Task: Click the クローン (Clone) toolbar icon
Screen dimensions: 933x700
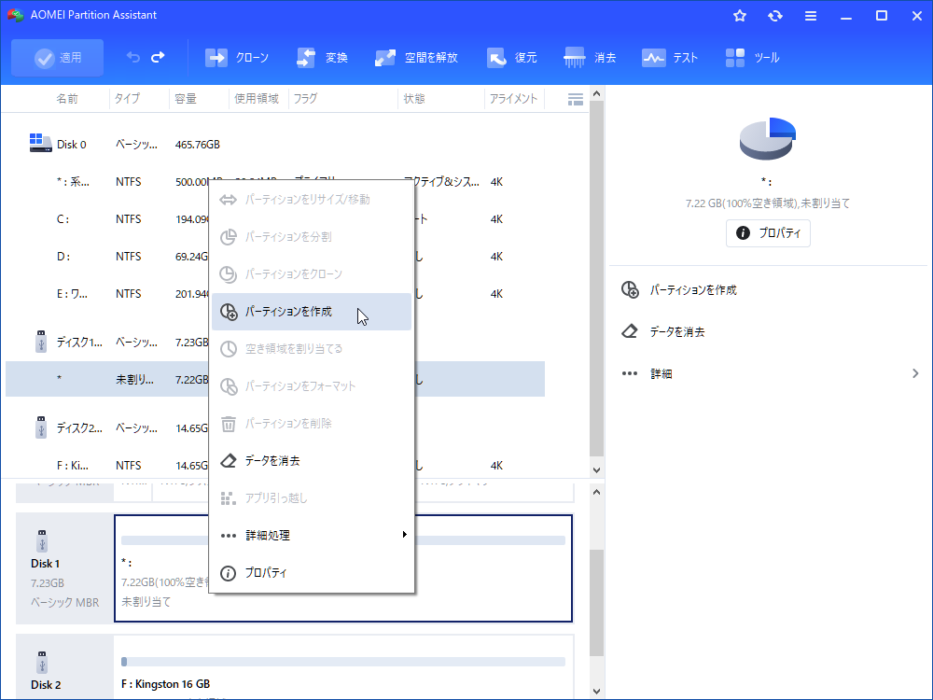Action: [216, 58]
